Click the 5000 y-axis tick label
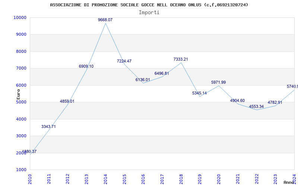298x186 pixels. [21, 102]
